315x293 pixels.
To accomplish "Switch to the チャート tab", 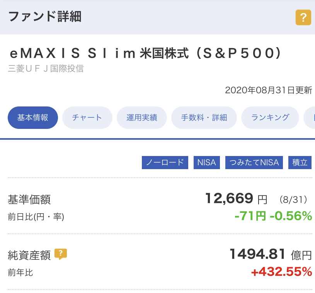I will point(87,118).
